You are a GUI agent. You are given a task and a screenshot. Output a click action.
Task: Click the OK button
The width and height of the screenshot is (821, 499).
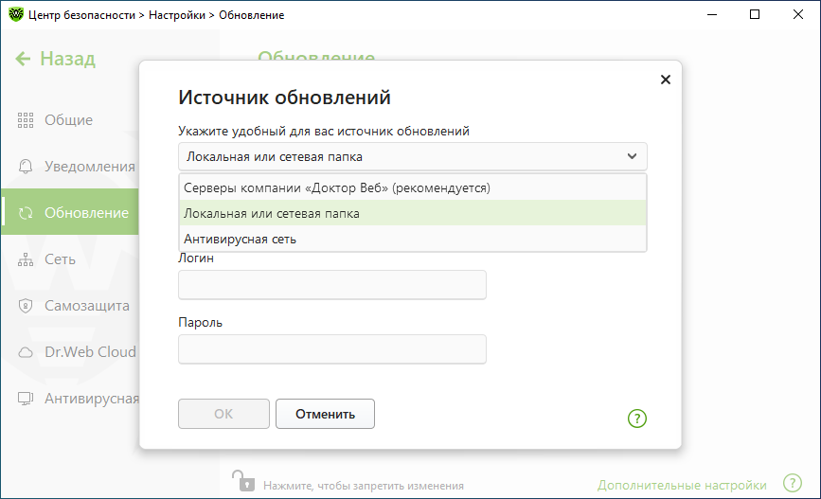pos(223,414)
